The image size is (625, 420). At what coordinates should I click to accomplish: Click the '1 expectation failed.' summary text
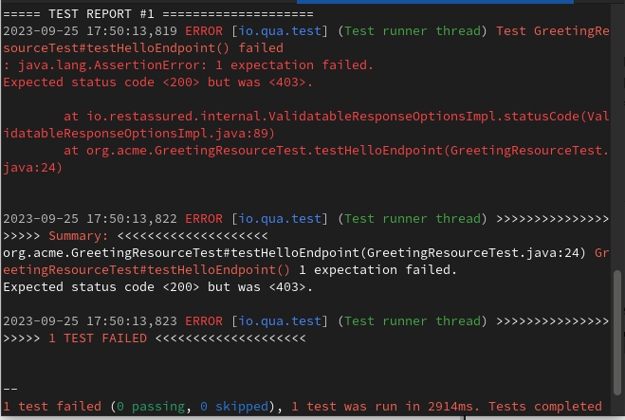point(377,270)
